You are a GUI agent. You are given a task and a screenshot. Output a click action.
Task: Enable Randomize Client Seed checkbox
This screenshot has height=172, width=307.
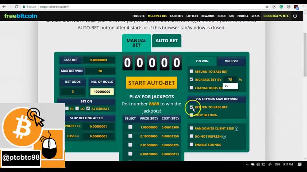pos(192,128)
